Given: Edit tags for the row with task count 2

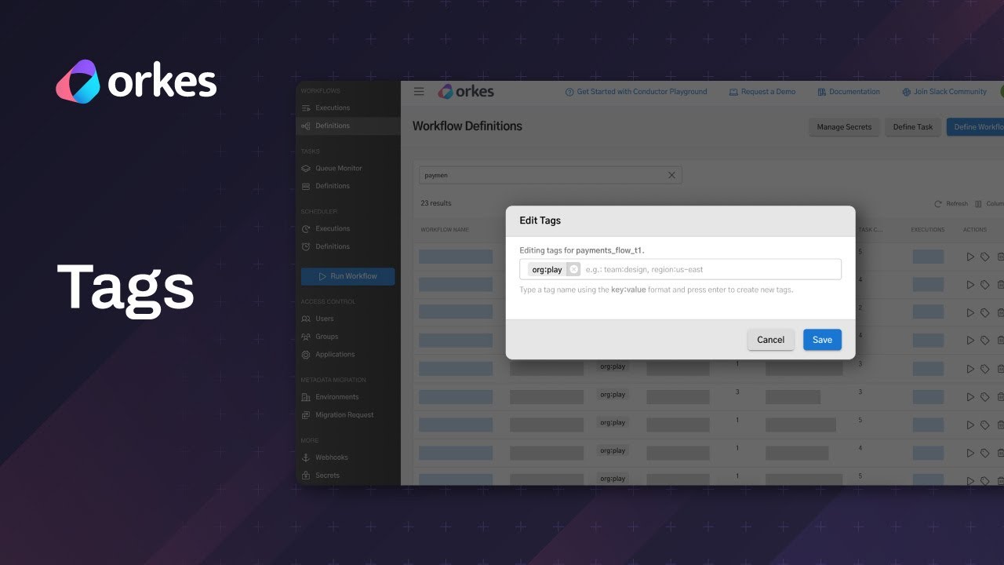Looking at the screenshot, I should click(x=985, y=312).
